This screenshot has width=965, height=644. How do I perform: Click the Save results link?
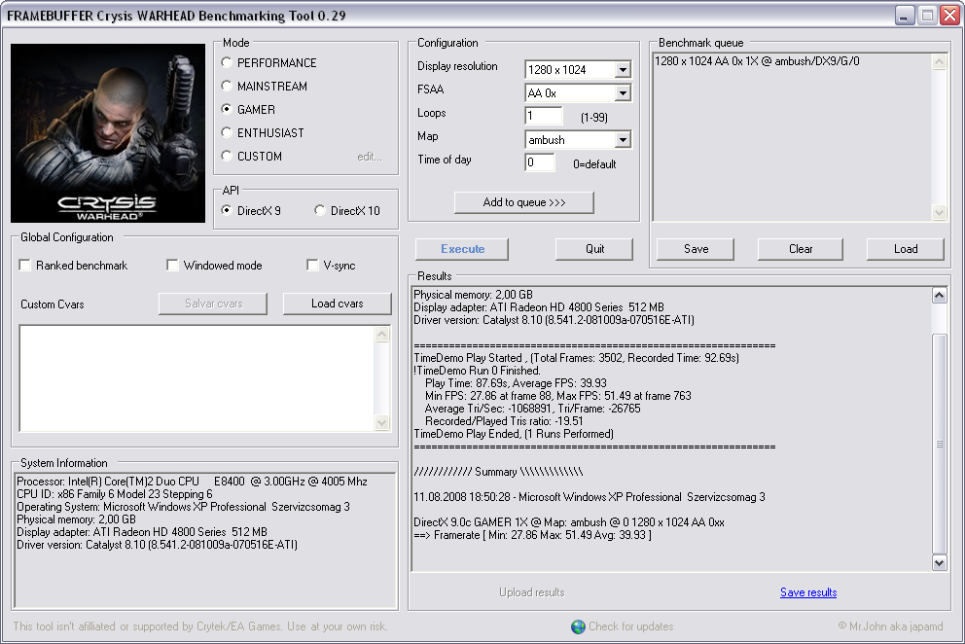pos(808,592)
